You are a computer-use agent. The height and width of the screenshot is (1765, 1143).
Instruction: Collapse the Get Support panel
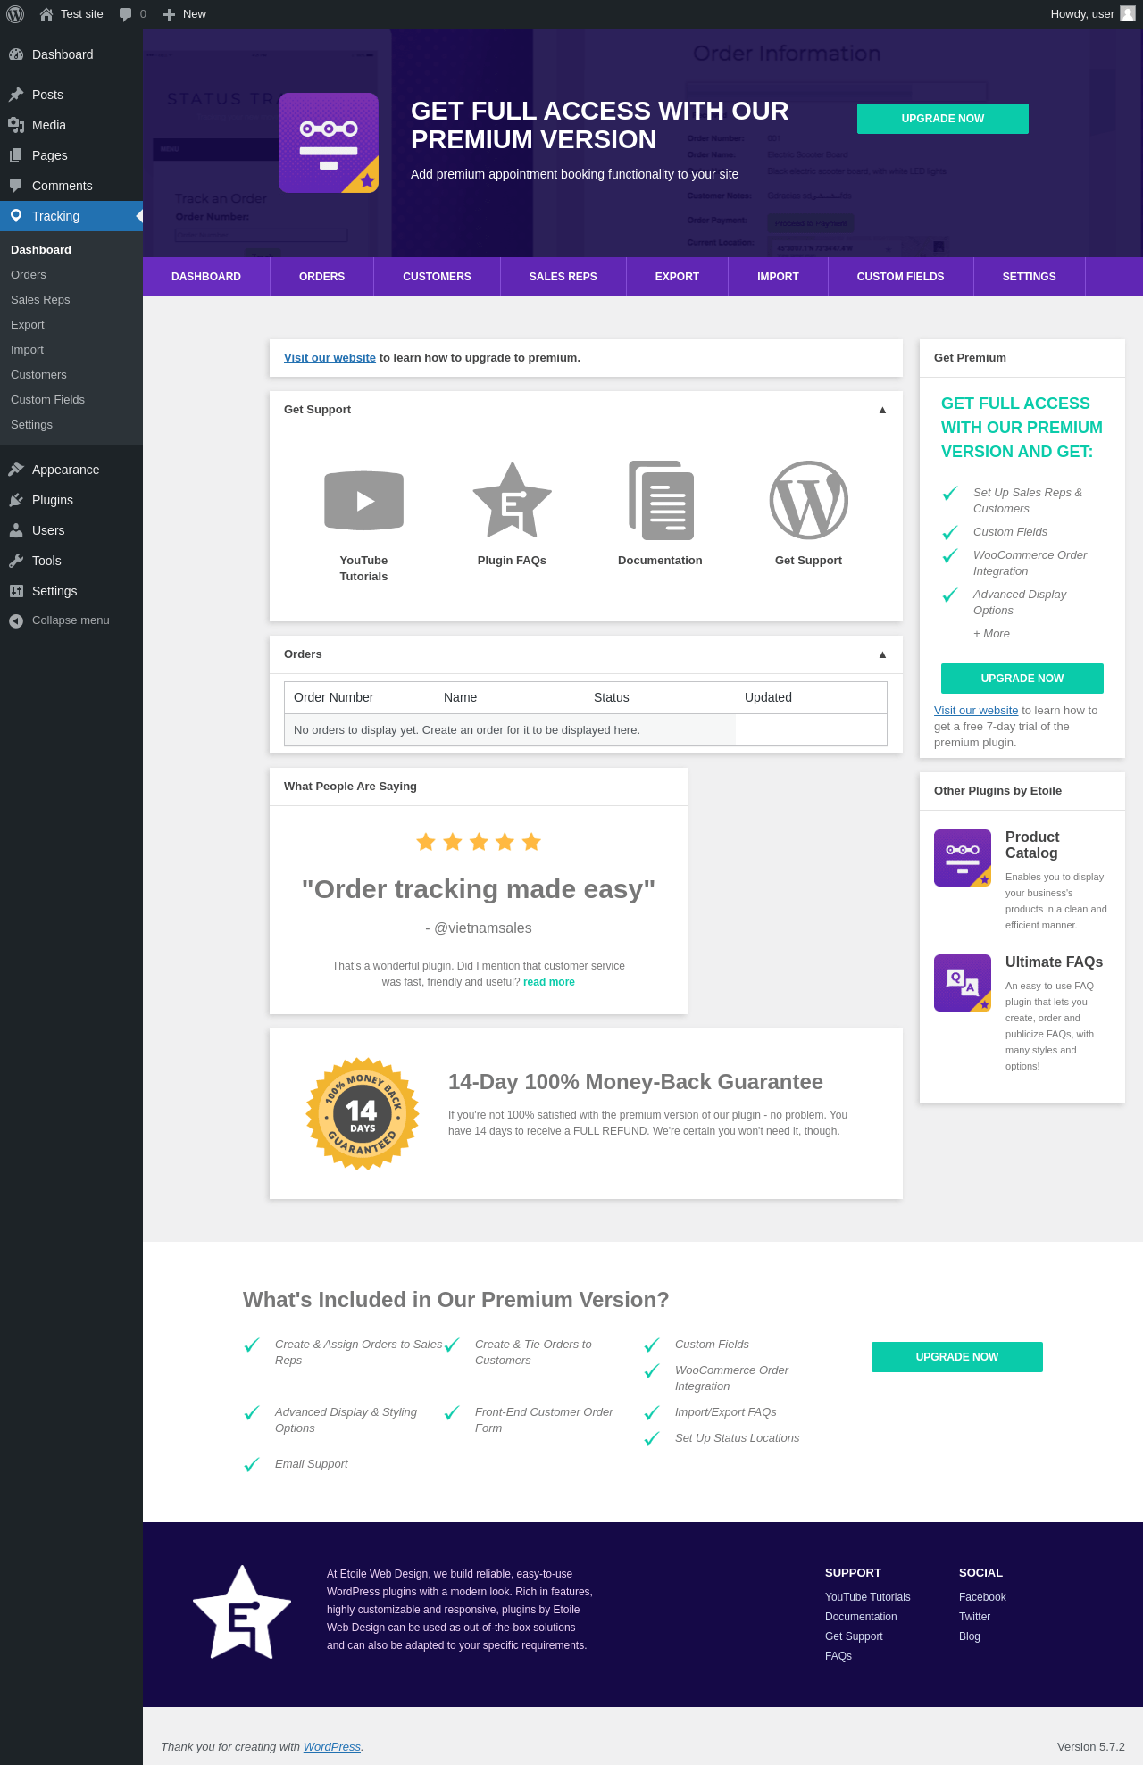[x=882, y=410]
